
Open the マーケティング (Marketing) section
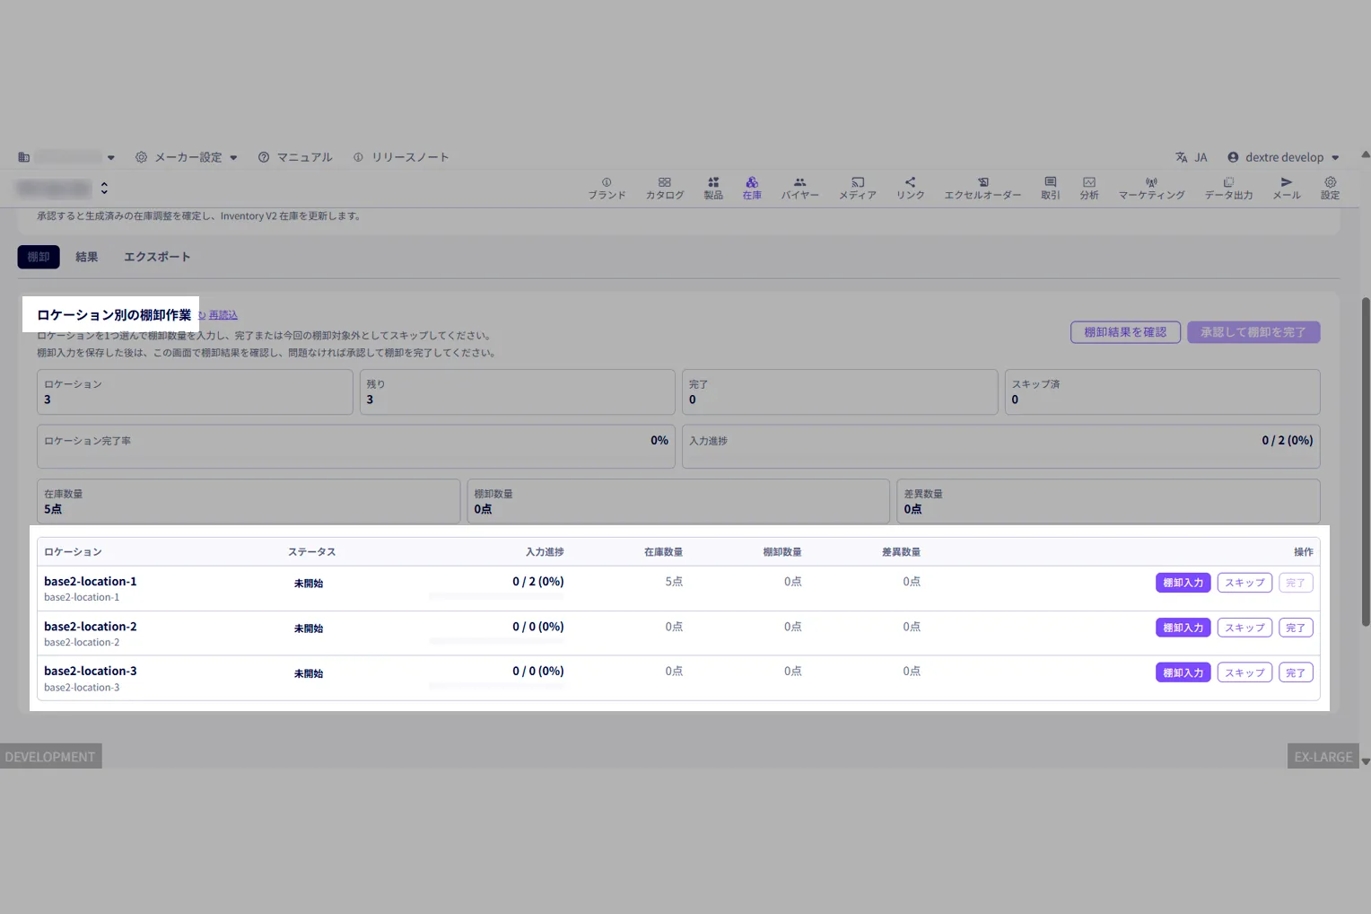(1151, 188)
